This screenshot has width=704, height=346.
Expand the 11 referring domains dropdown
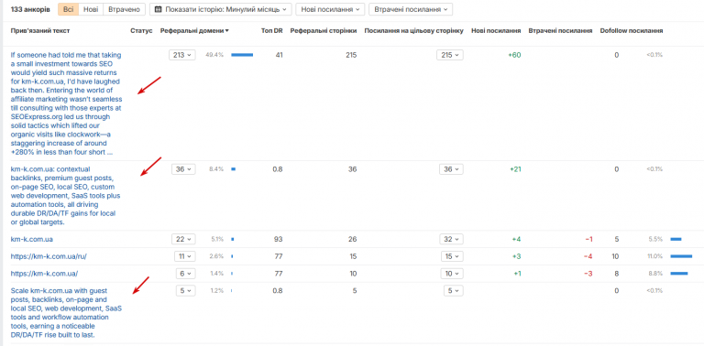185,256
